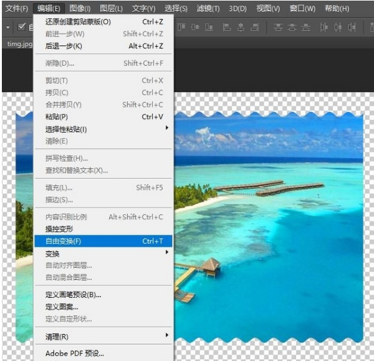The height and width of the screenshot is (361, 374).
Task: Click the Align Top Edges icon
Action: click(181, 27)
